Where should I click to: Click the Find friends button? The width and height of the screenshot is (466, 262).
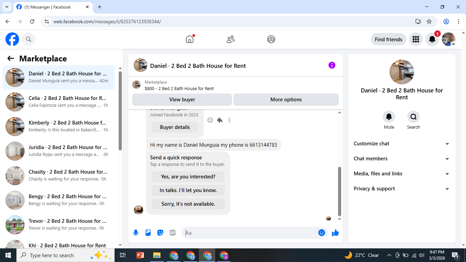coord(388,39)
